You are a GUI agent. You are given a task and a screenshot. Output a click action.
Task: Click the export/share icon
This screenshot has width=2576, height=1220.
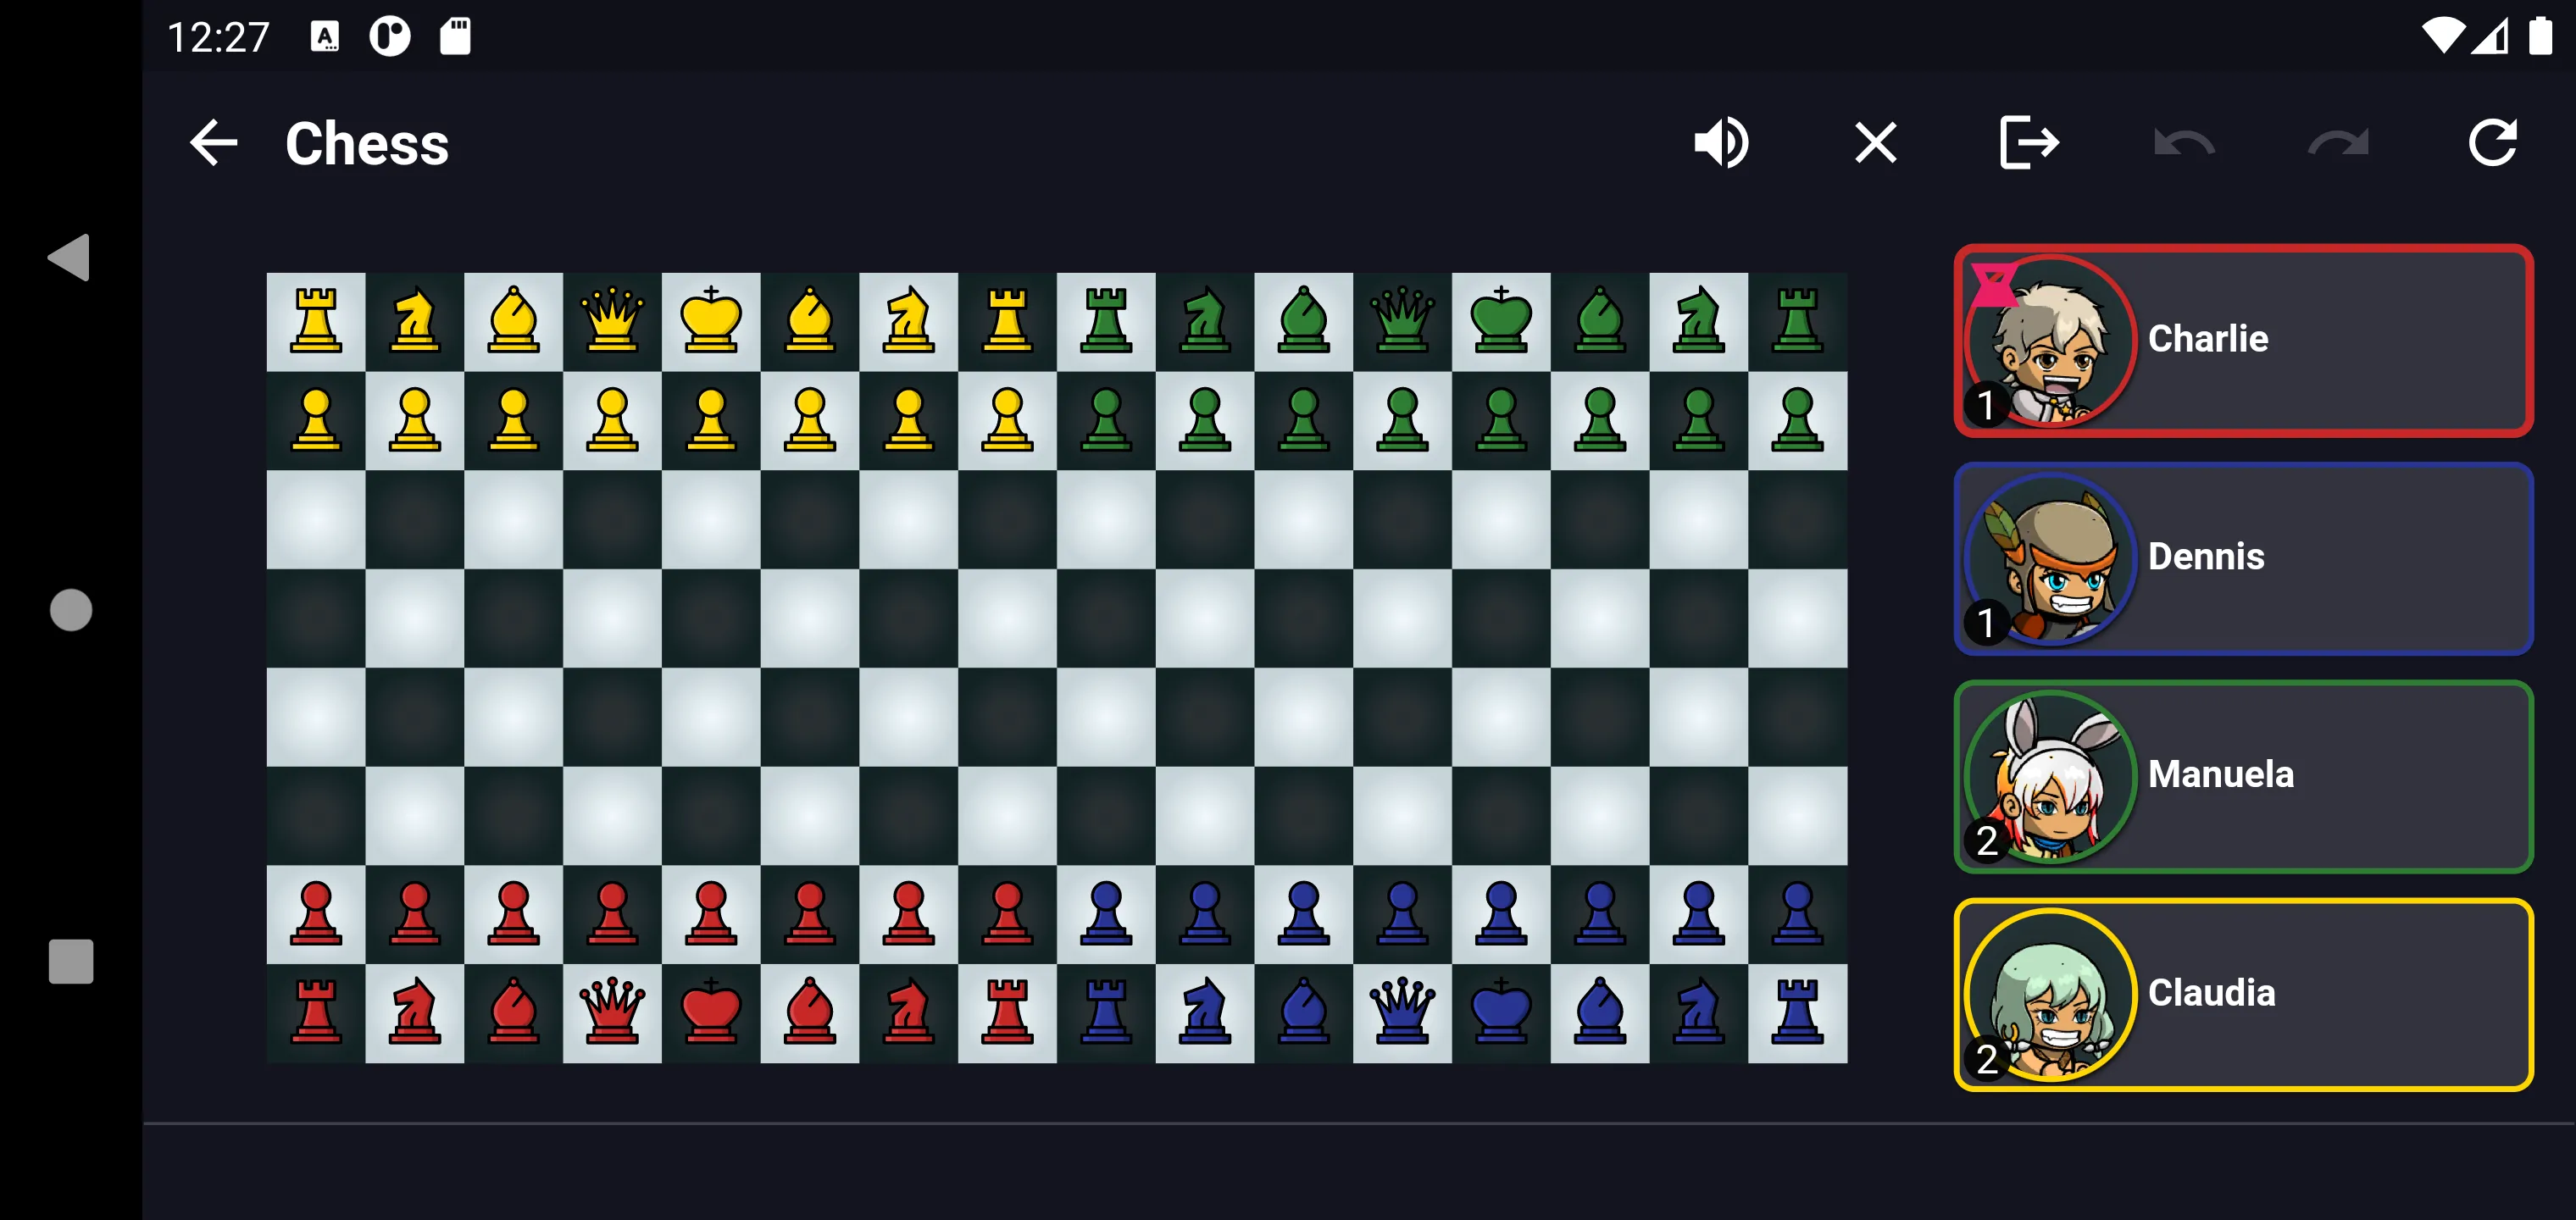coord(2024,145)
